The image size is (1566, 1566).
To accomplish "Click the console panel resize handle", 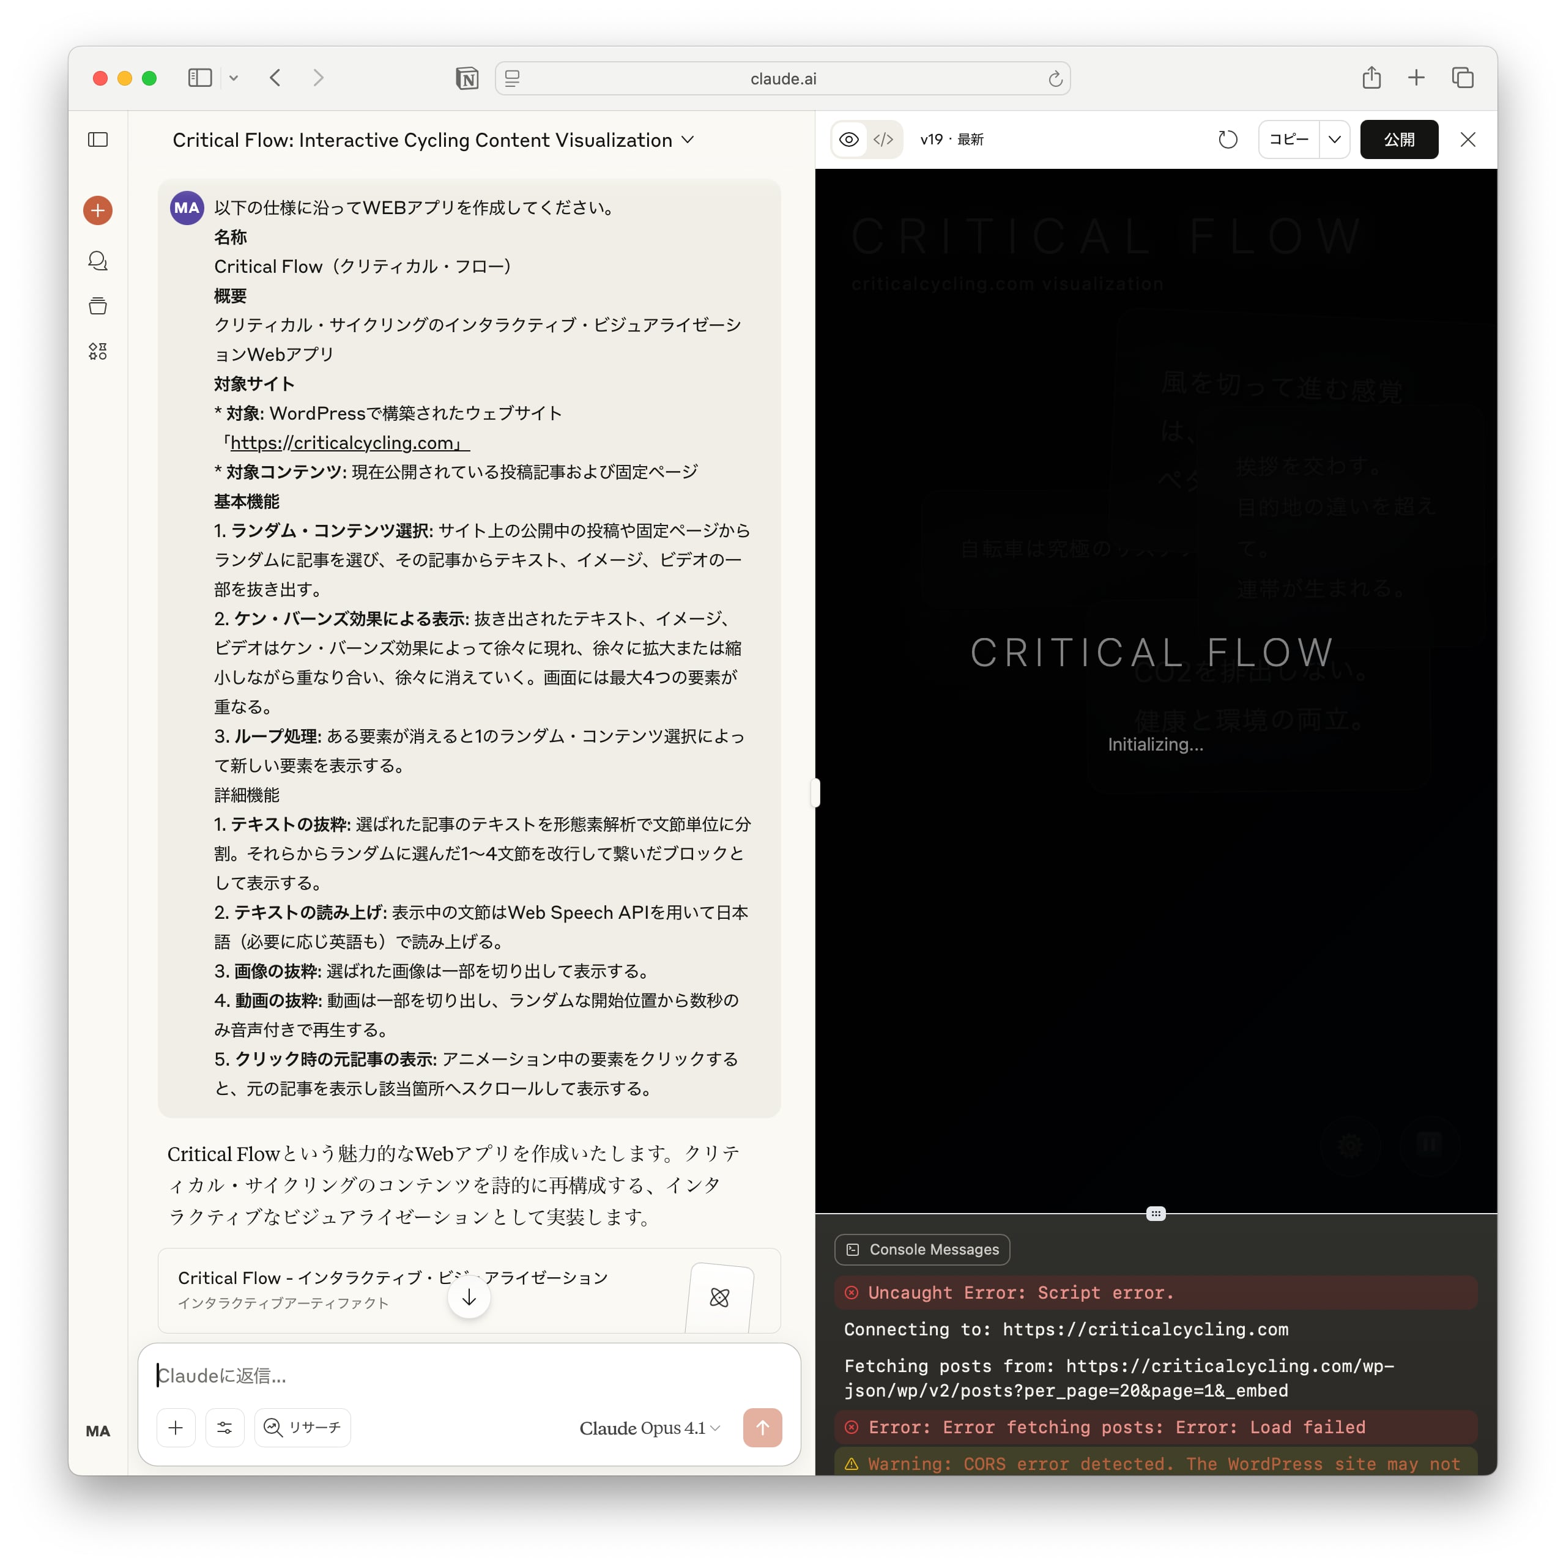I will (1155, 1214).
